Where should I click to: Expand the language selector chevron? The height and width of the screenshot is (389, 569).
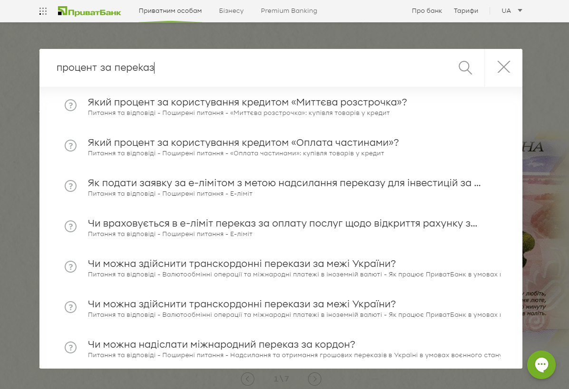click(520, 10)
